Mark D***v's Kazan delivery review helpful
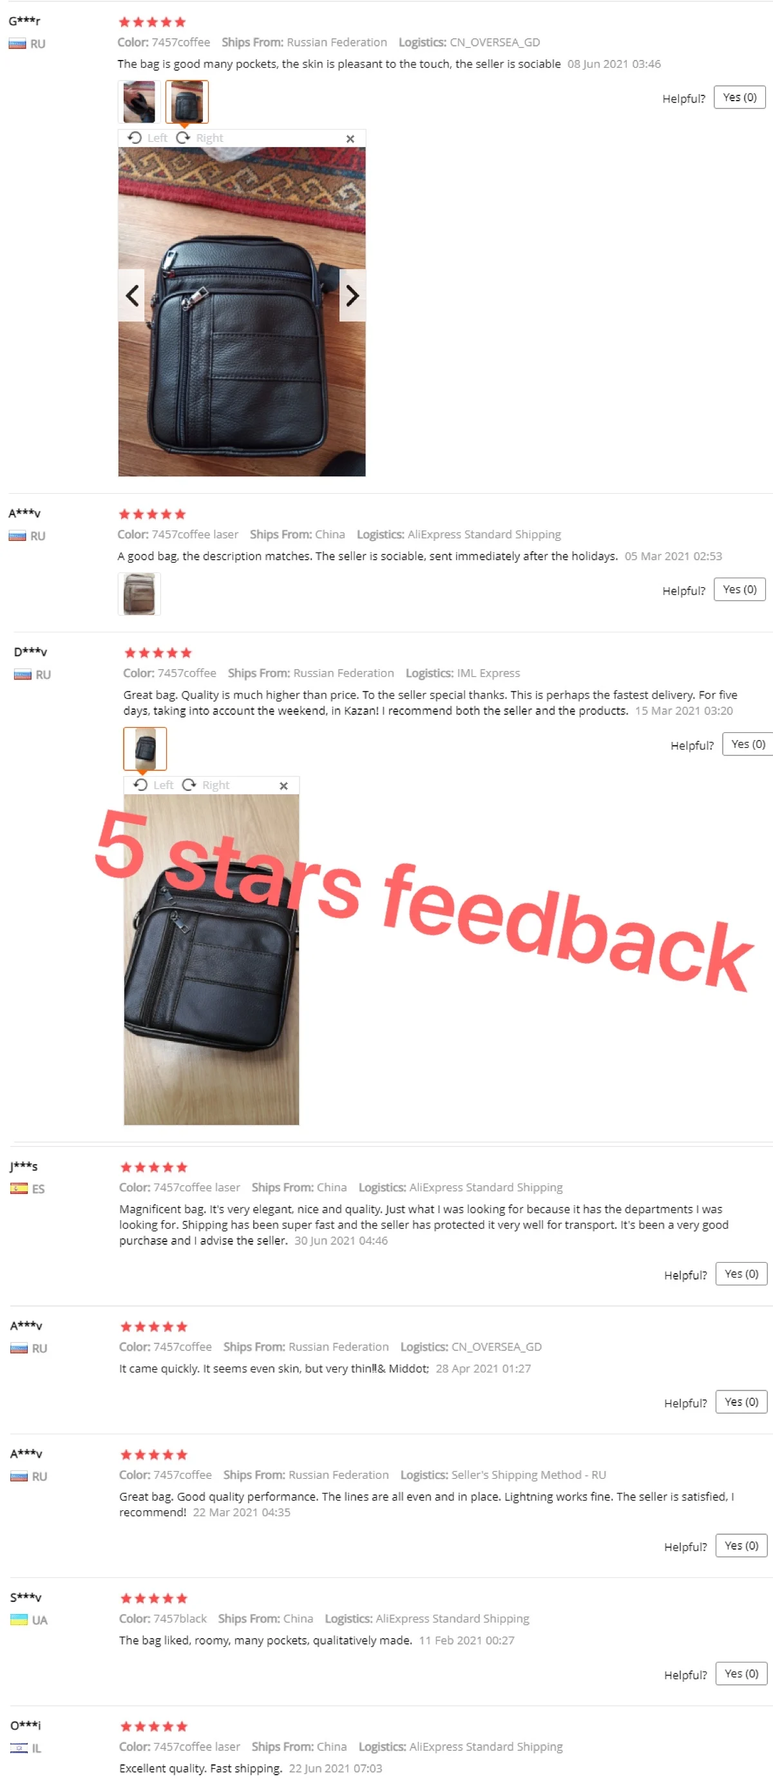Screen dimensions: 773x1783 tap(747, 744)
